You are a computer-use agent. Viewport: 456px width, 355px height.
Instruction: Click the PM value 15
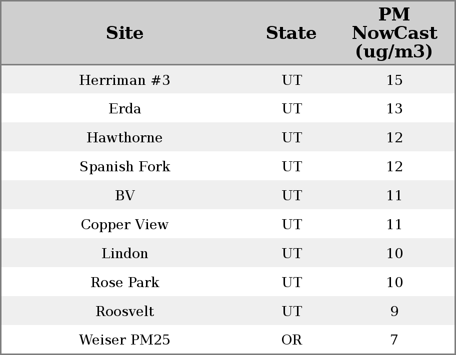point(394,80)
